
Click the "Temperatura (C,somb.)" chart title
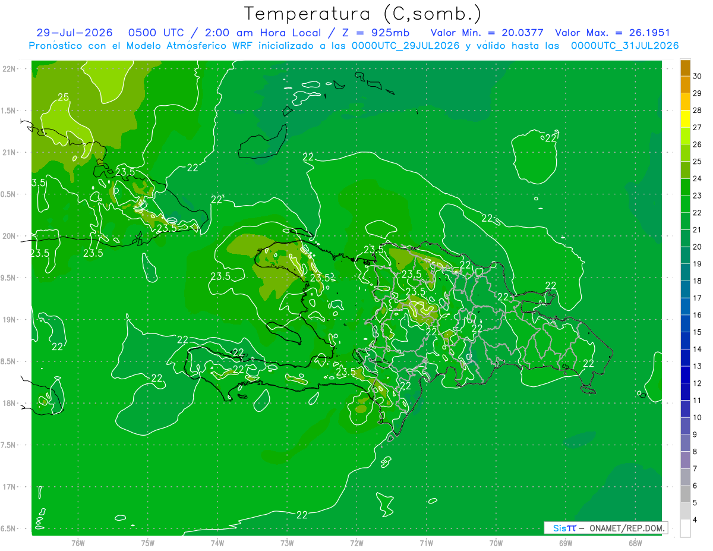pyautogui.click(x=363, y=14)
